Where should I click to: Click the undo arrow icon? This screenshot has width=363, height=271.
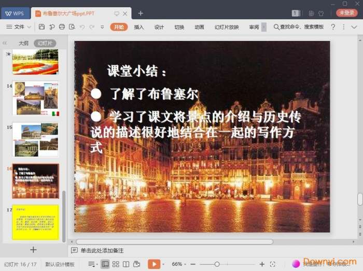[x=82, y=27]
